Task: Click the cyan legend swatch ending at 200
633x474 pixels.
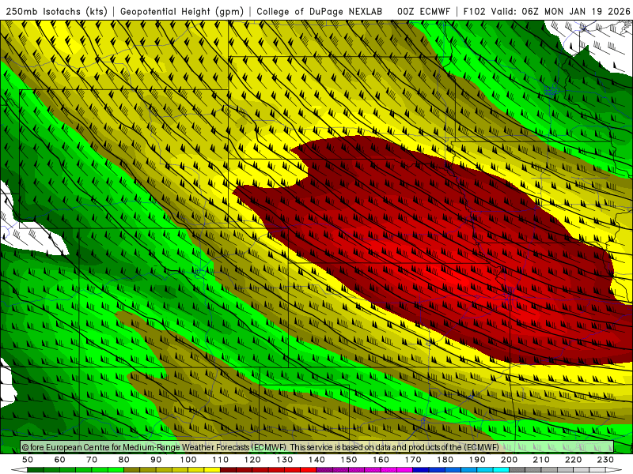Action: click(x=501, y=470)
